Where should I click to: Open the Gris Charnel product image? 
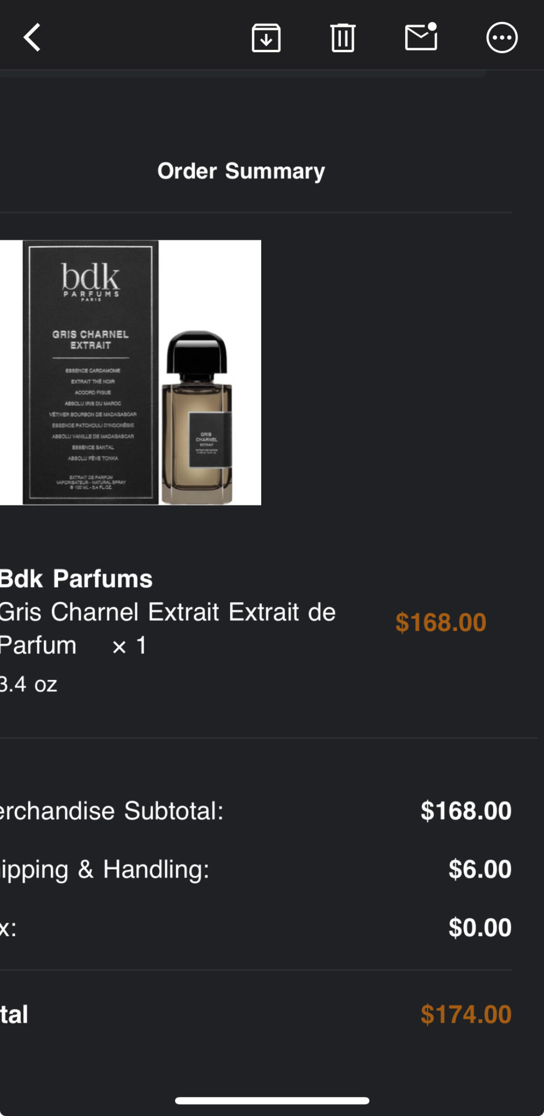coord(131,373)
